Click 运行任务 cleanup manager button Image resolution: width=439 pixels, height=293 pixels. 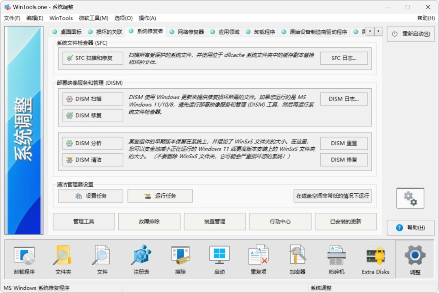(x=160, y=196)
